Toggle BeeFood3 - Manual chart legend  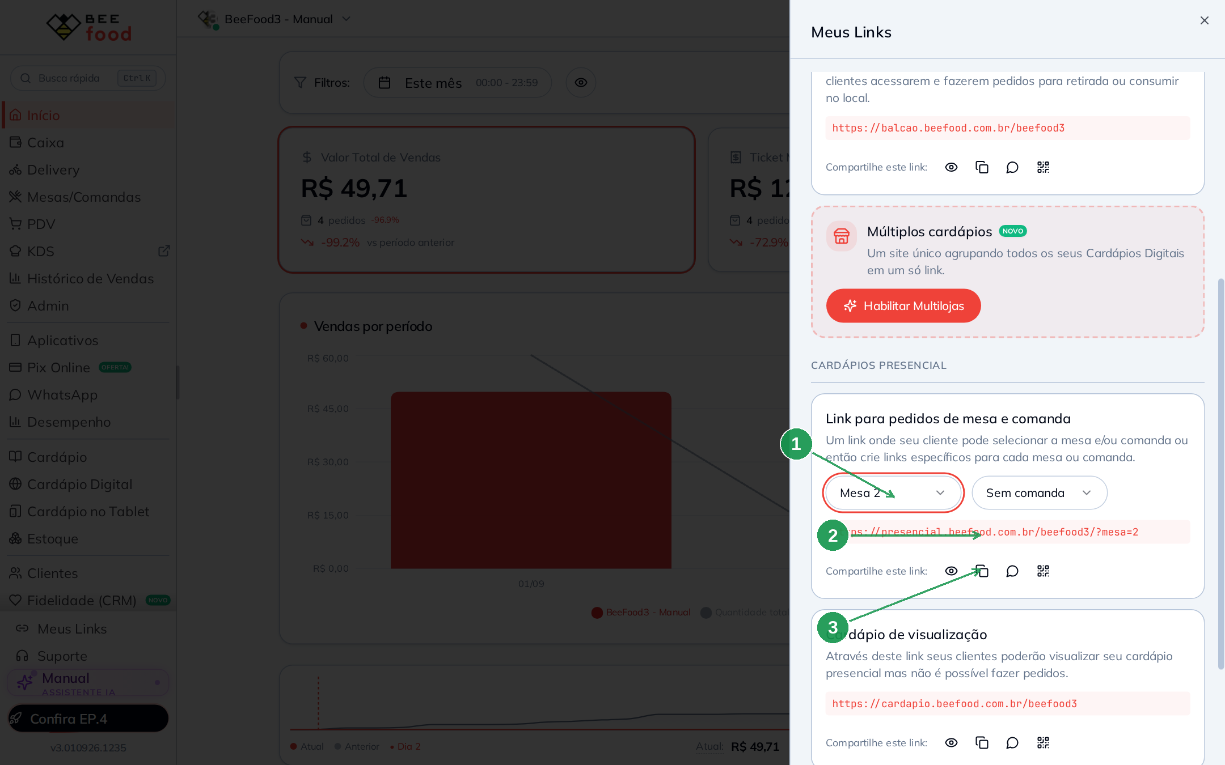point(641,613)
